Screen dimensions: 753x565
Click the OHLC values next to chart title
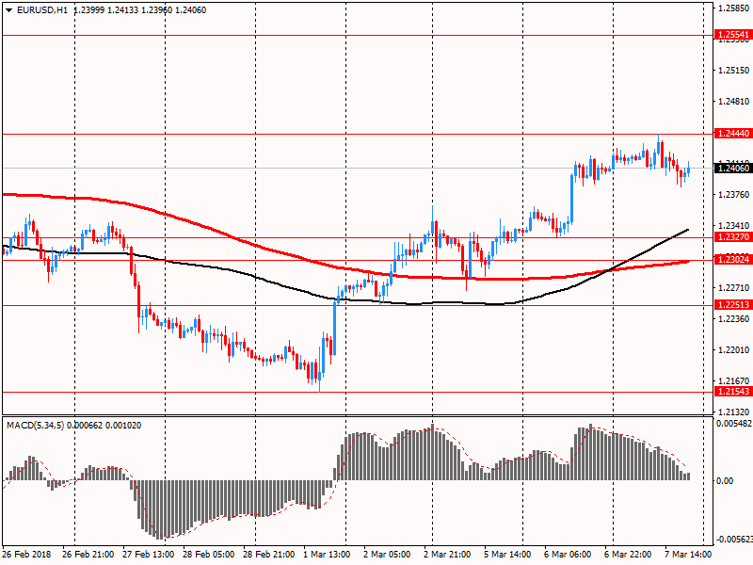(x=139, y=10)
